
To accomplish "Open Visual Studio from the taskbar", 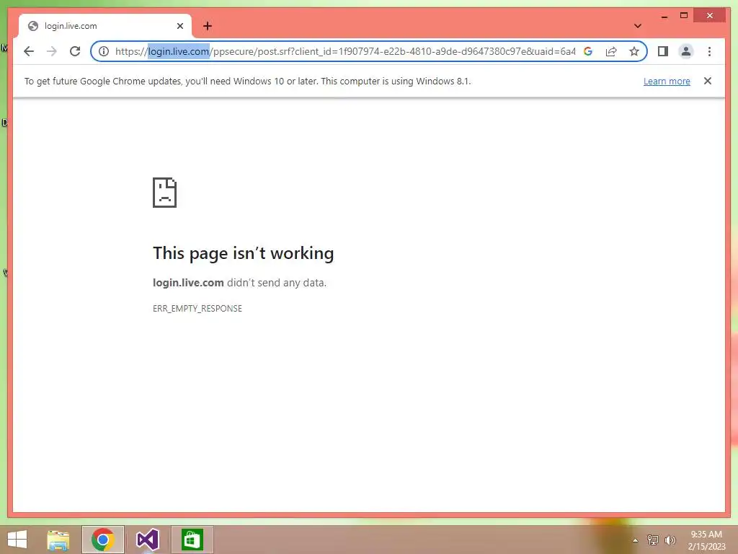I will 147,540.
